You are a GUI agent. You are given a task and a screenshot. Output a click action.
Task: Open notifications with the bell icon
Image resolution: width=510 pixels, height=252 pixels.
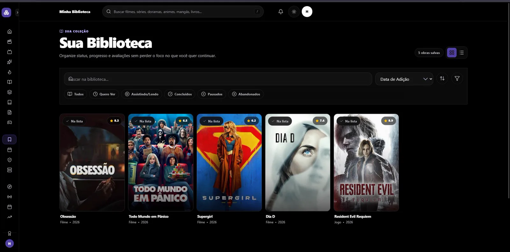tap(281, 12)
